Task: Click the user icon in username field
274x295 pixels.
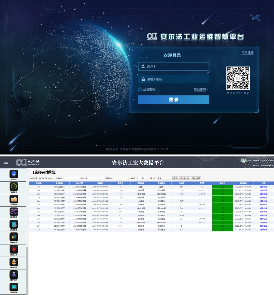Action: (143, 66)
